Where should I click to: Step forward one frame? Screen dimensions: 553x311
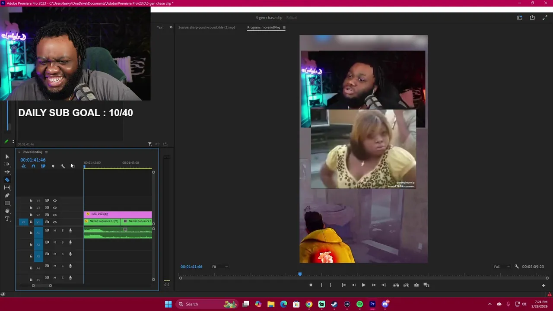pos(374,285)
